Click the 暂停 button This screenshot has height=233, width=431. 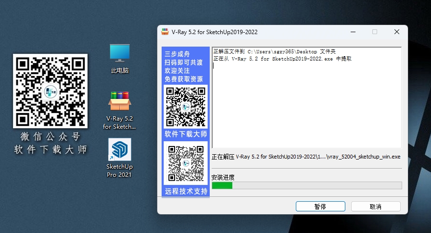pyautogui.click(x=320, y=207)
